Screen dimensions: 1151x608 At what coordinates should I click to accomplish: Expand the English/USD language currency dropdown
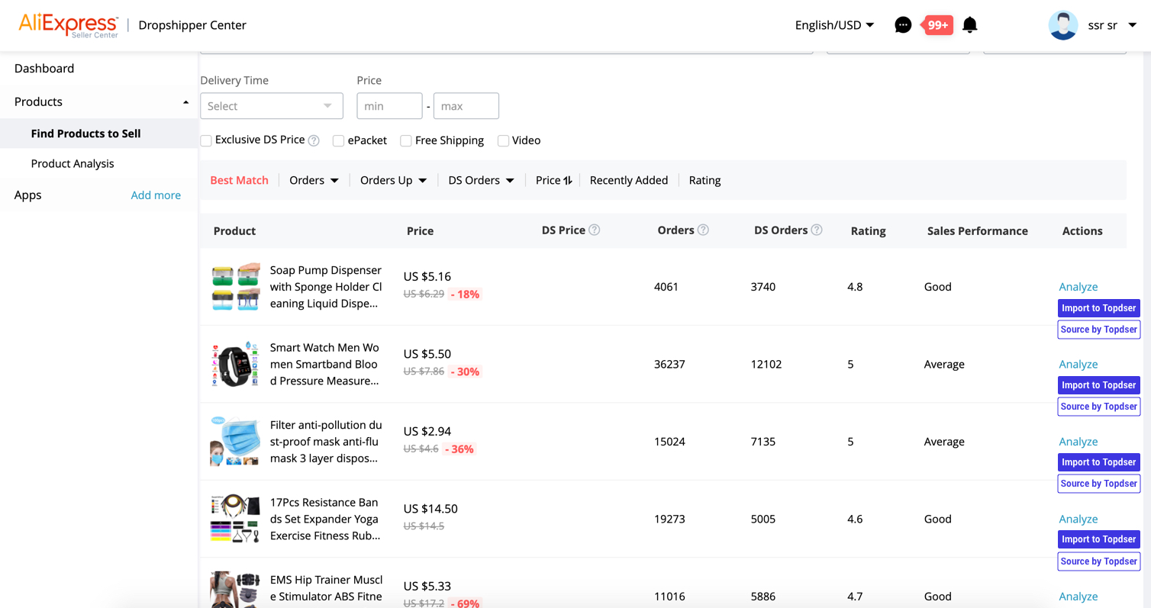point(833,25)
